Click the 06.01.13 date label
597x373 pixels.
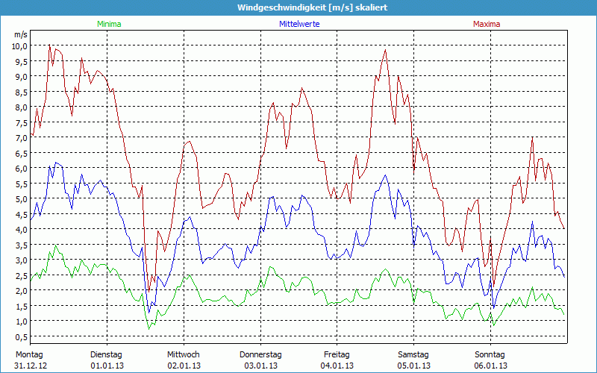pos(490,366)
